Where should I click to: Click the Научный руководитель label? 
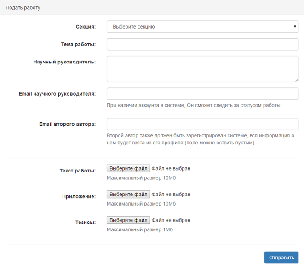(x=64, y=62)
